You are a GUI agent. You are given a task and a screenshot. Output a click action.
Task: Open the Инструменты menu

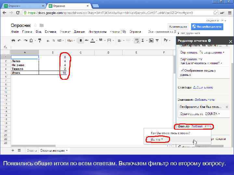97,32
